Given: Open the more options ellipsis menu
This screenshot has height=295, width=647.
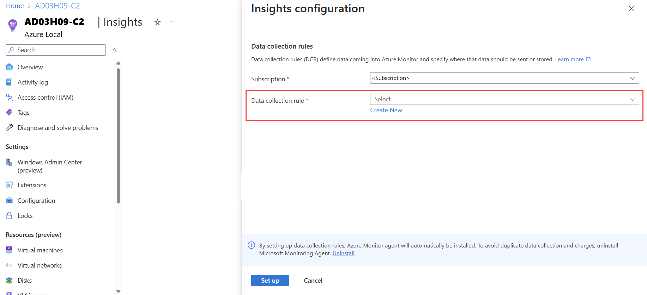Looking at the screenshot, I should (173, 22).
